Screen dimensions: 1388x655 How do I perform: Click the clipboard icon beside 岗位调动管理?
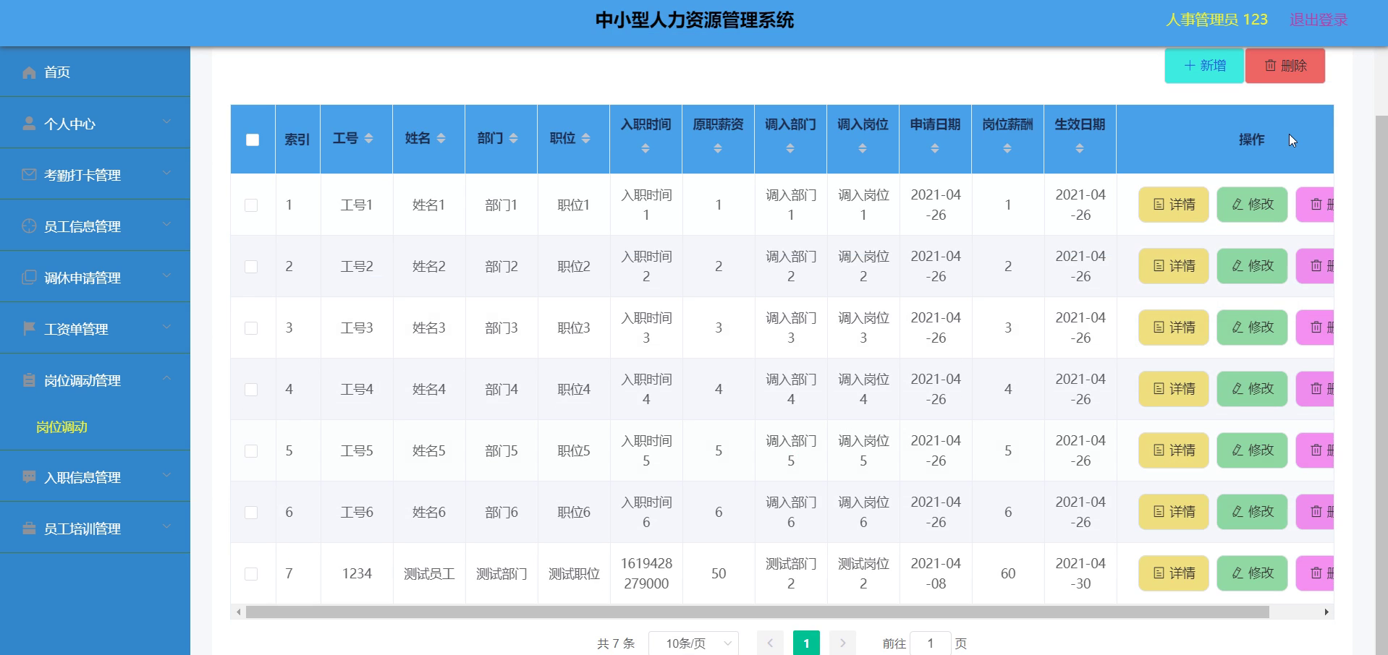pos(29,380)
